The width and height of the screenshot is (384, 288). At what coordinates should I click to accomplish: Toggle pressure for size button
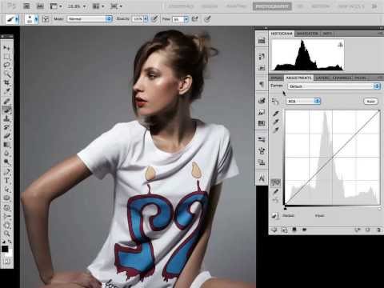tap(207, 19)
